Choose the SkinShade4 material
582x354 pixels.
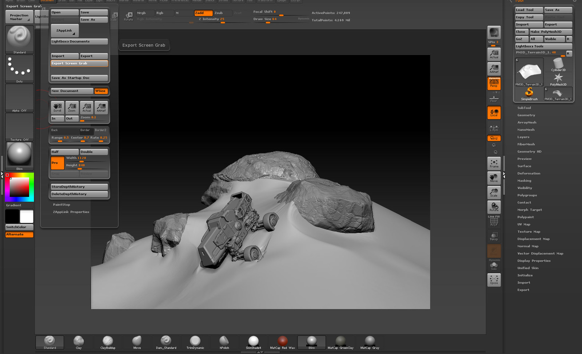click(254, 342)
